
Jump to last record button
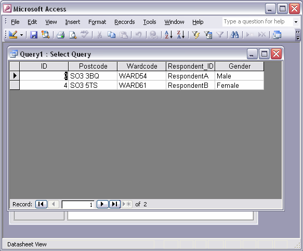(115, 204)
